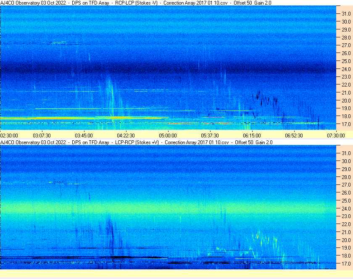
Task: Click 21.0 frequency label on Stokes -V plot
Action: tap(346, 92)
